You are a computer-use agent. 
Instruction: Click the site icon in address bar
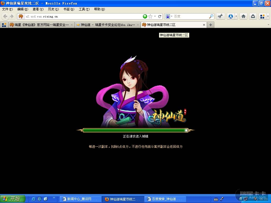(x=21, y=16)
